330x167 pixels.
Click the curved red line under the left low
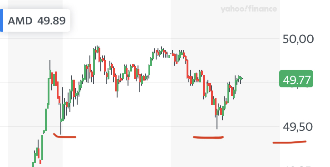tap(64, 136)
